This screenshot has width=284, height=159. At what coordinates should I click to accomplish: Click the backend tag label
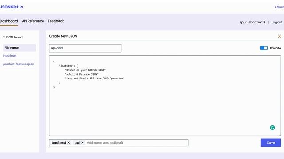point(59,143)
